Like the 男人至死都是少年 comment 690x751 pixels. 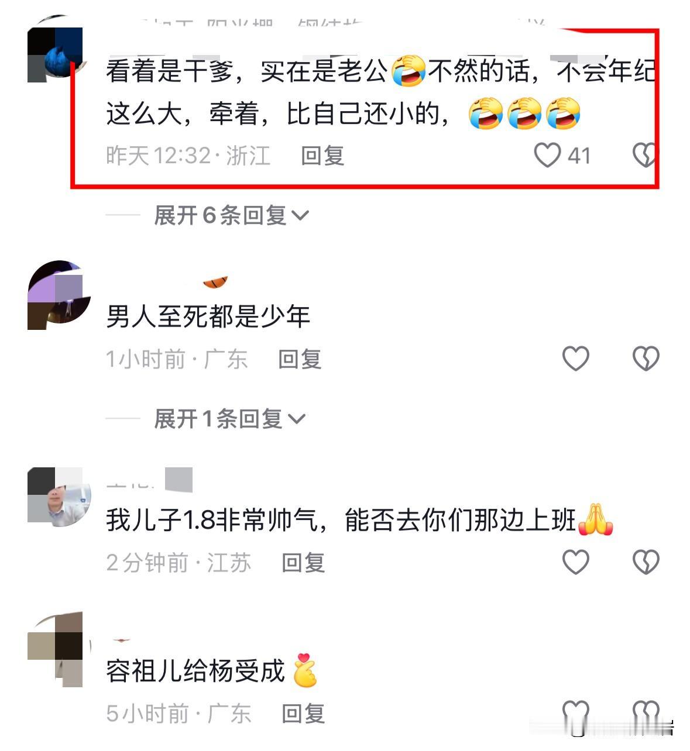[x=575, y=359]
